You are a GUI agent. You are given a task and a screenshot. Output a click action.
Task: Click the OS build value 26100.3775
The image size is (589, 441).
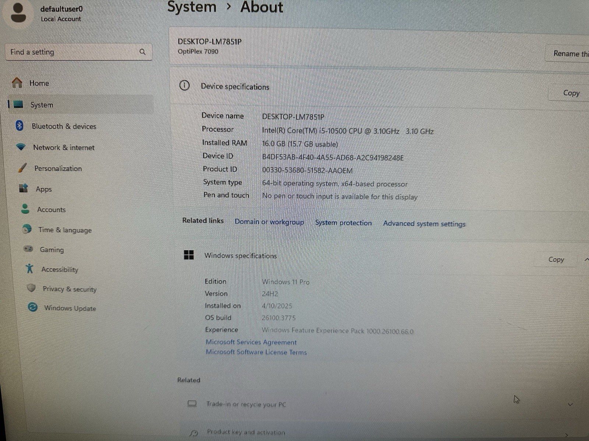click(x=279, y=318)
